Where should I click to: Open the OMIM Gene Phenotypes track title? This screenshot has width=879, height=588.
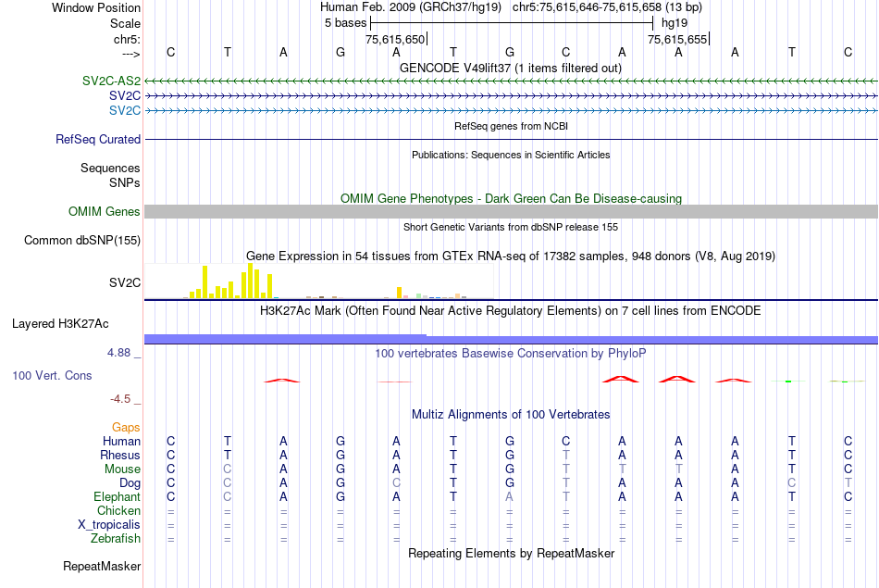point(511,198)
